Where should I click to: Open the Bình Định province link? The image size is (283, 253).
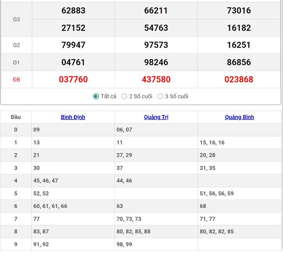pos(73,117)
